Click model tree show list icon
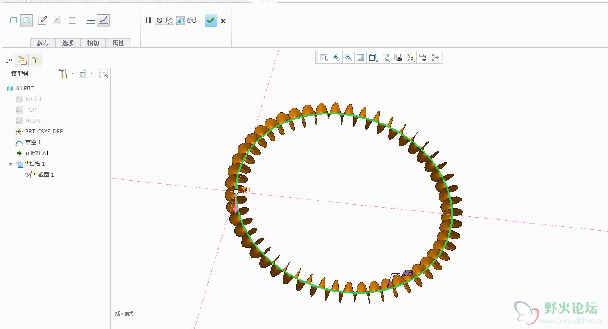This screenshot has height=329, width=608. point(82,73)
